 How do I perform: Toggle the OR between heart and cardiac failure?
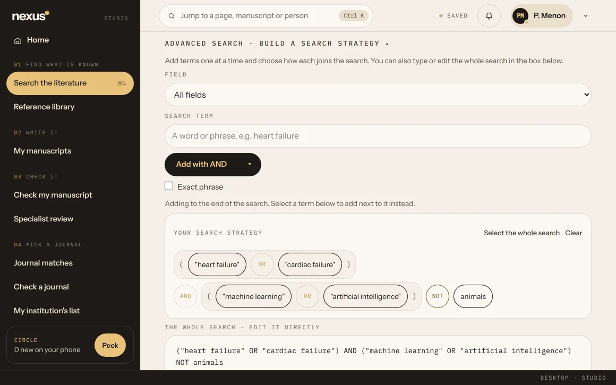pyautogui.click(x=262, y=264)
